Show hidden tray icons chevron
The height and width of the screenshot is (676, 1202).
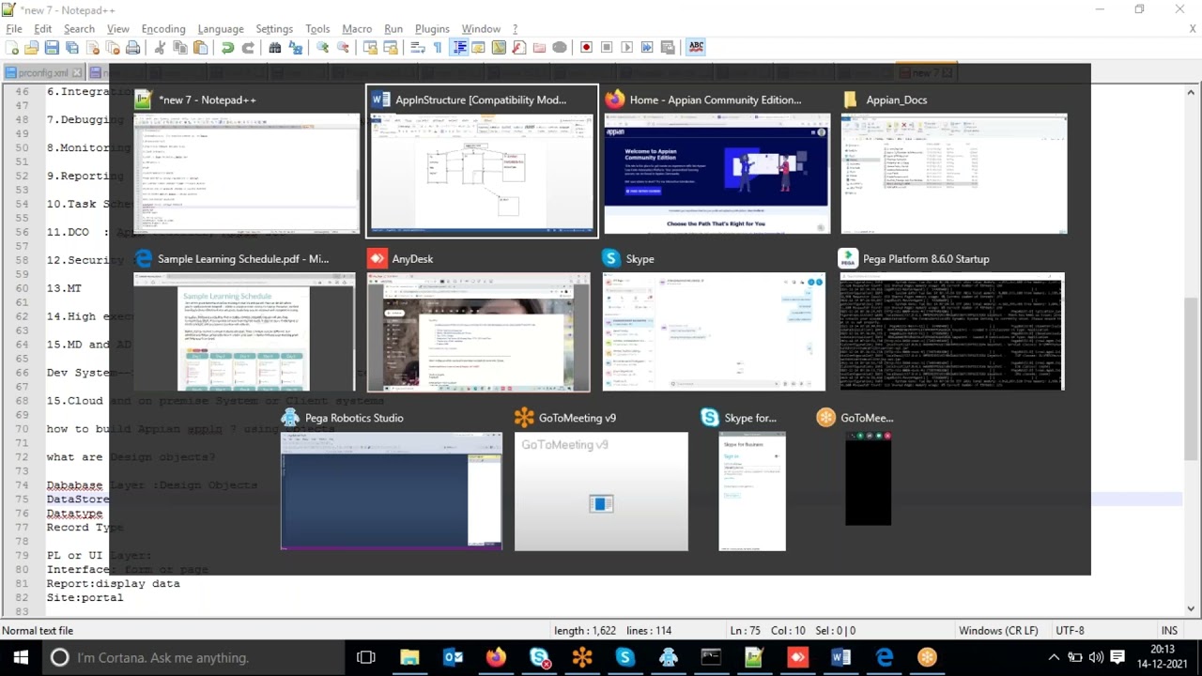[1054, 657]
